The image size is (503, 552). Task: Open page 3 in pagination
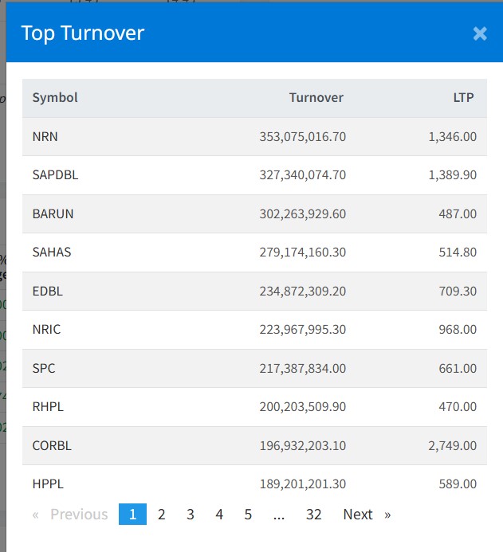(191, 515)
